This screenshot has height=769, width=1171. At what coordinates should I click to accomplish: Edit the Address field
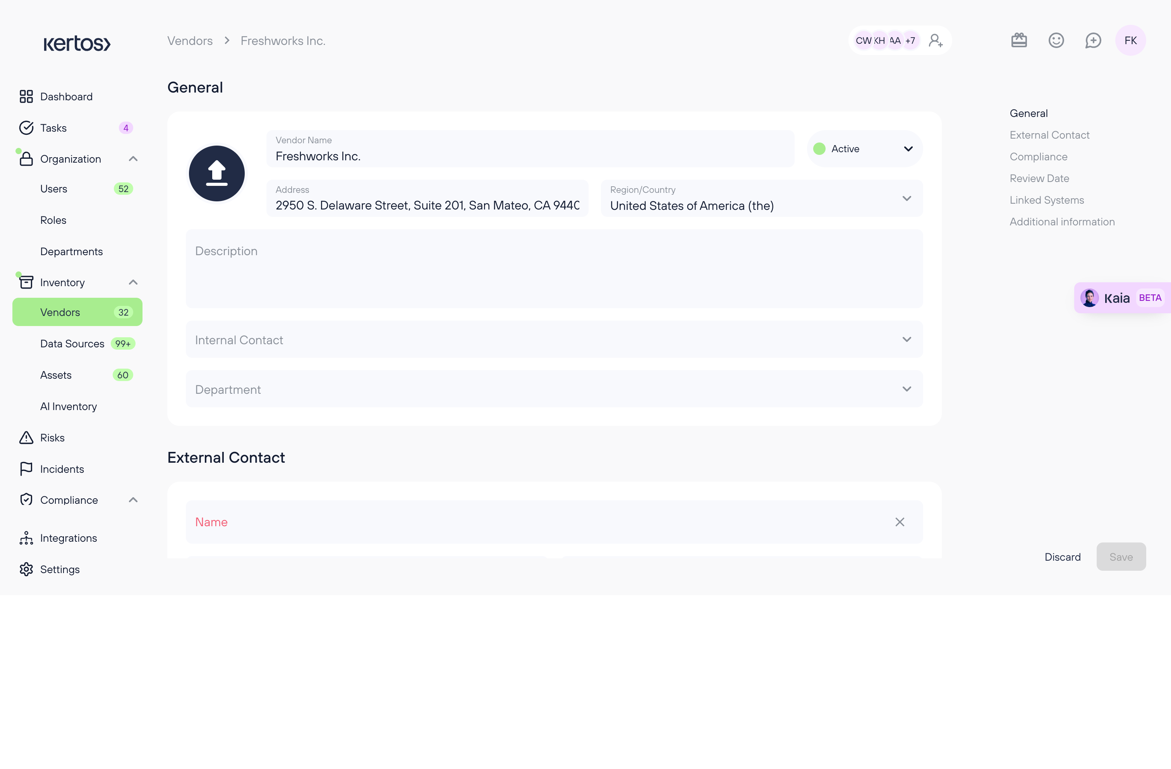tap(427, 198)
